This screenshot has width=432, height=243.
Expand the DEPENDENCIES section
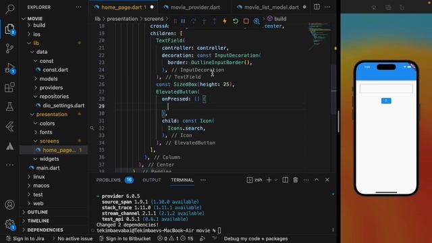click(x=54, y=230)
